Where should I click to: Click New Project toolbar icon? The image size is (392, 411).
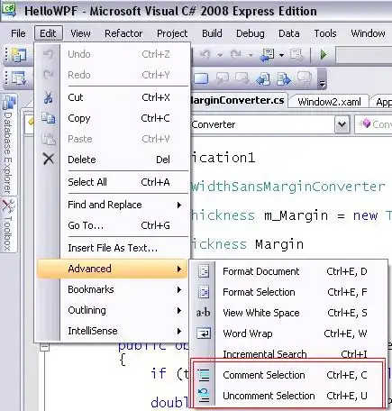[19, 55]
